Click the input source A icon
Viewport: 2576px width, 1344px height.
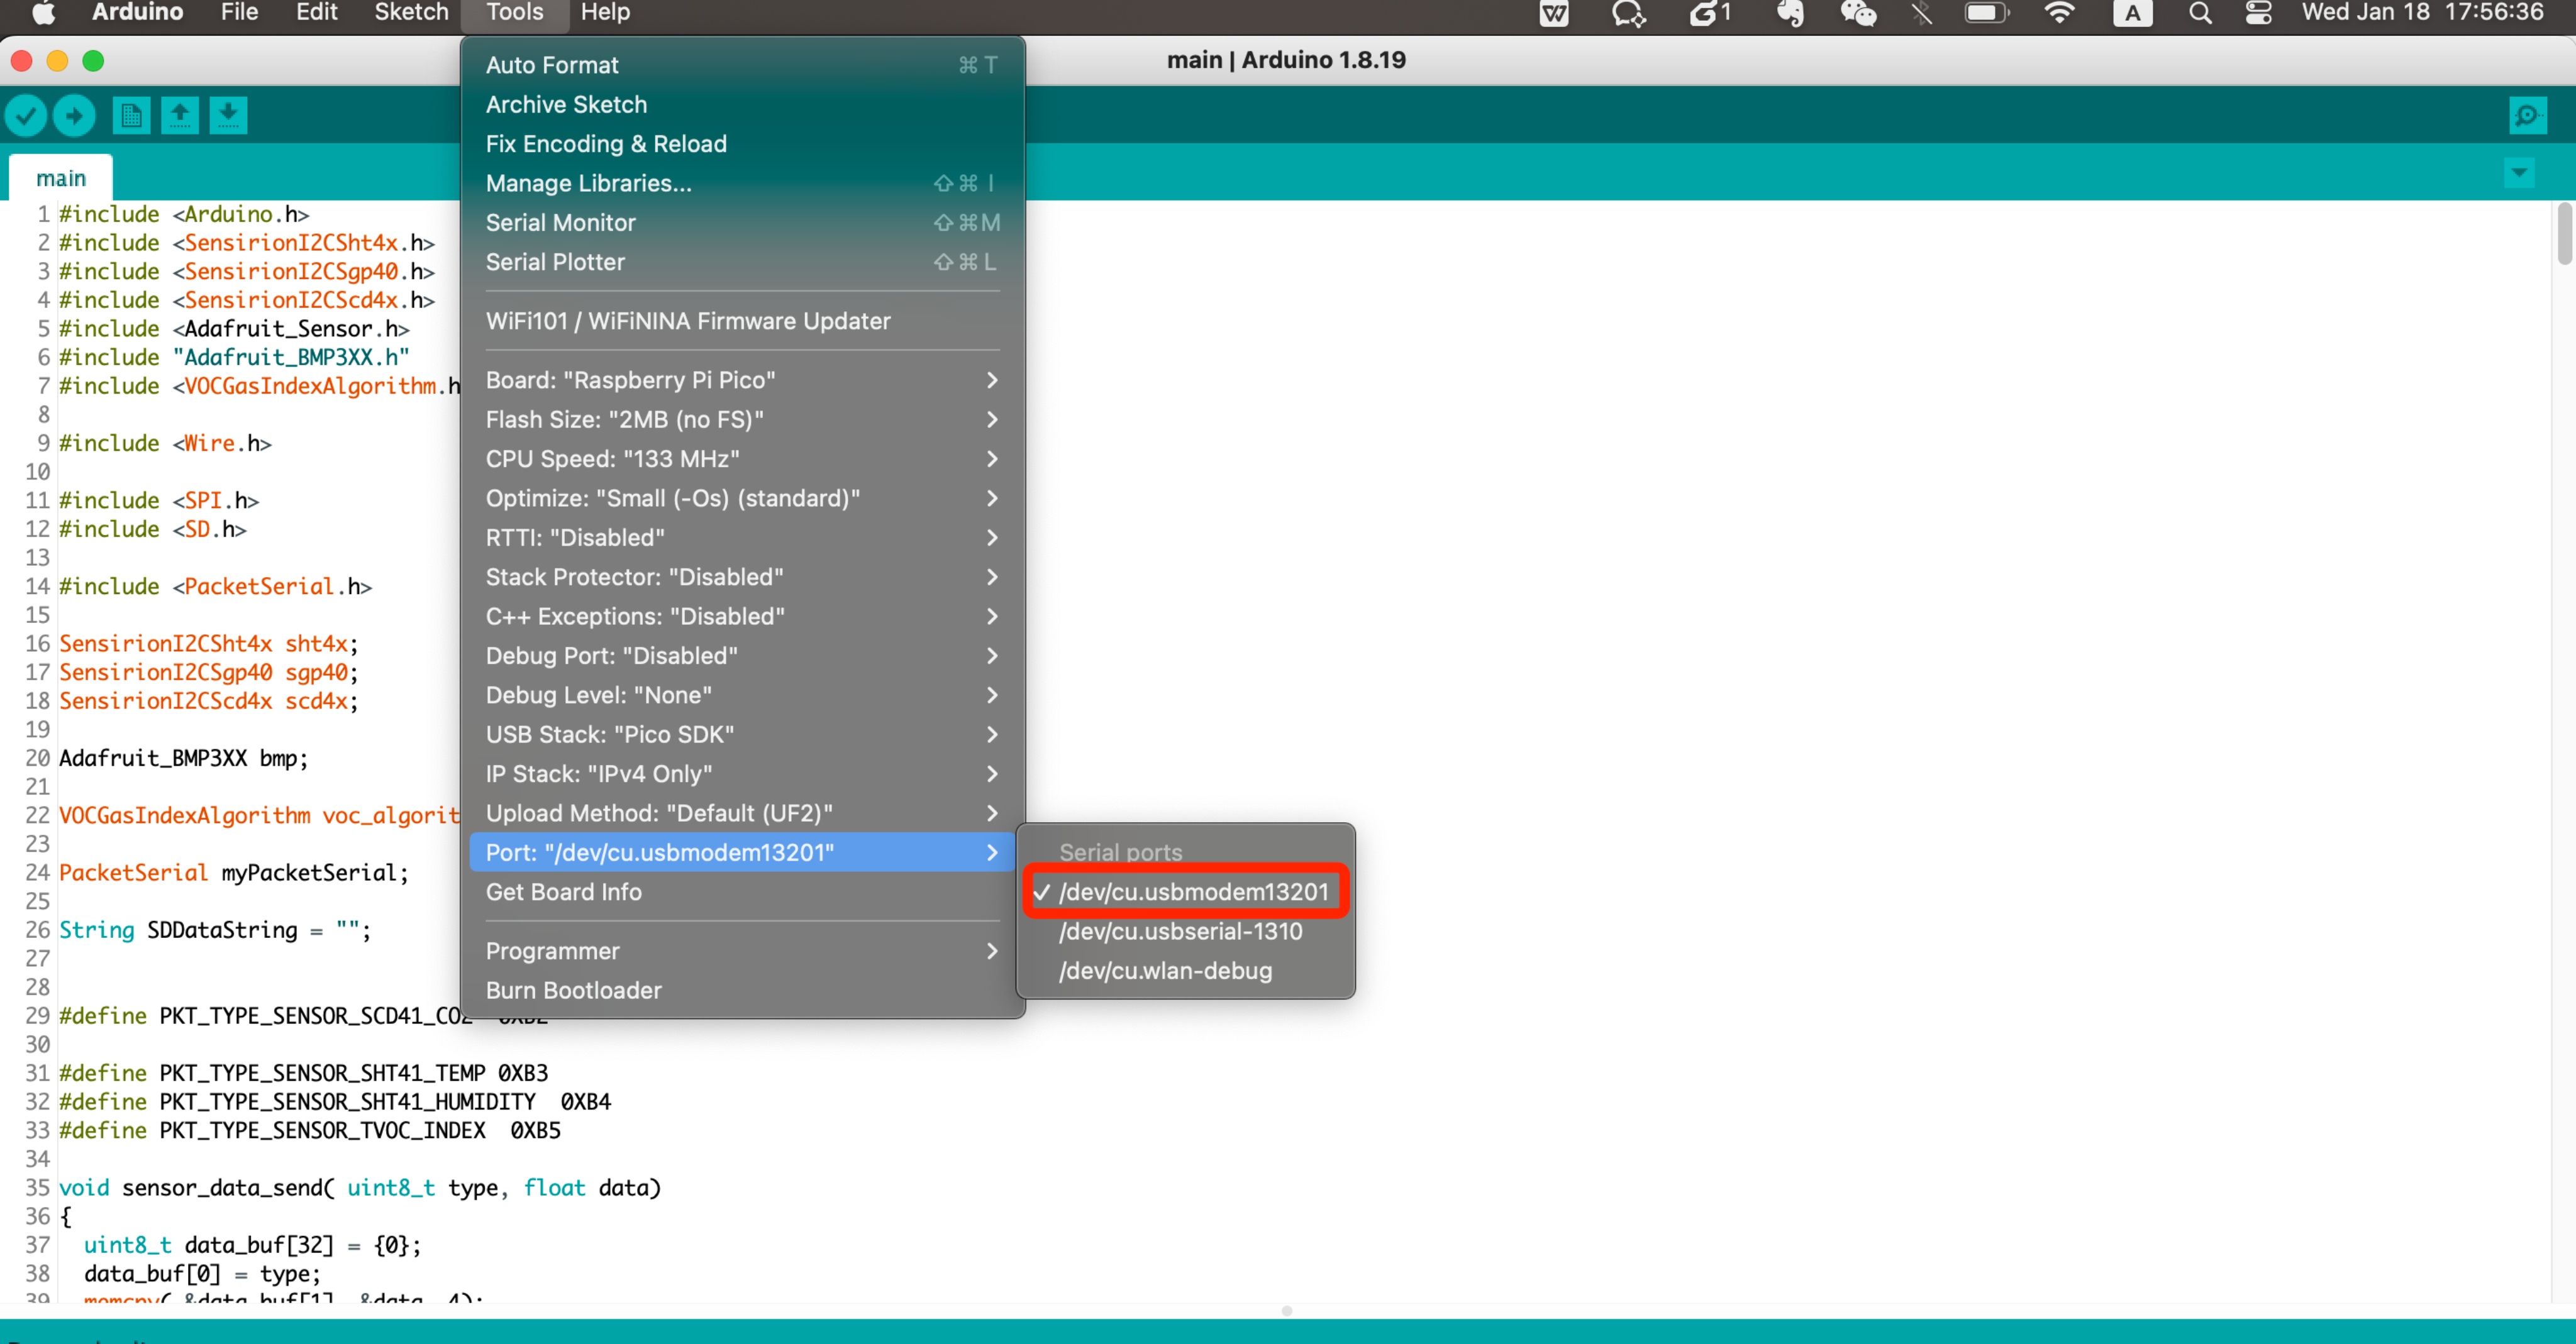2132,13
